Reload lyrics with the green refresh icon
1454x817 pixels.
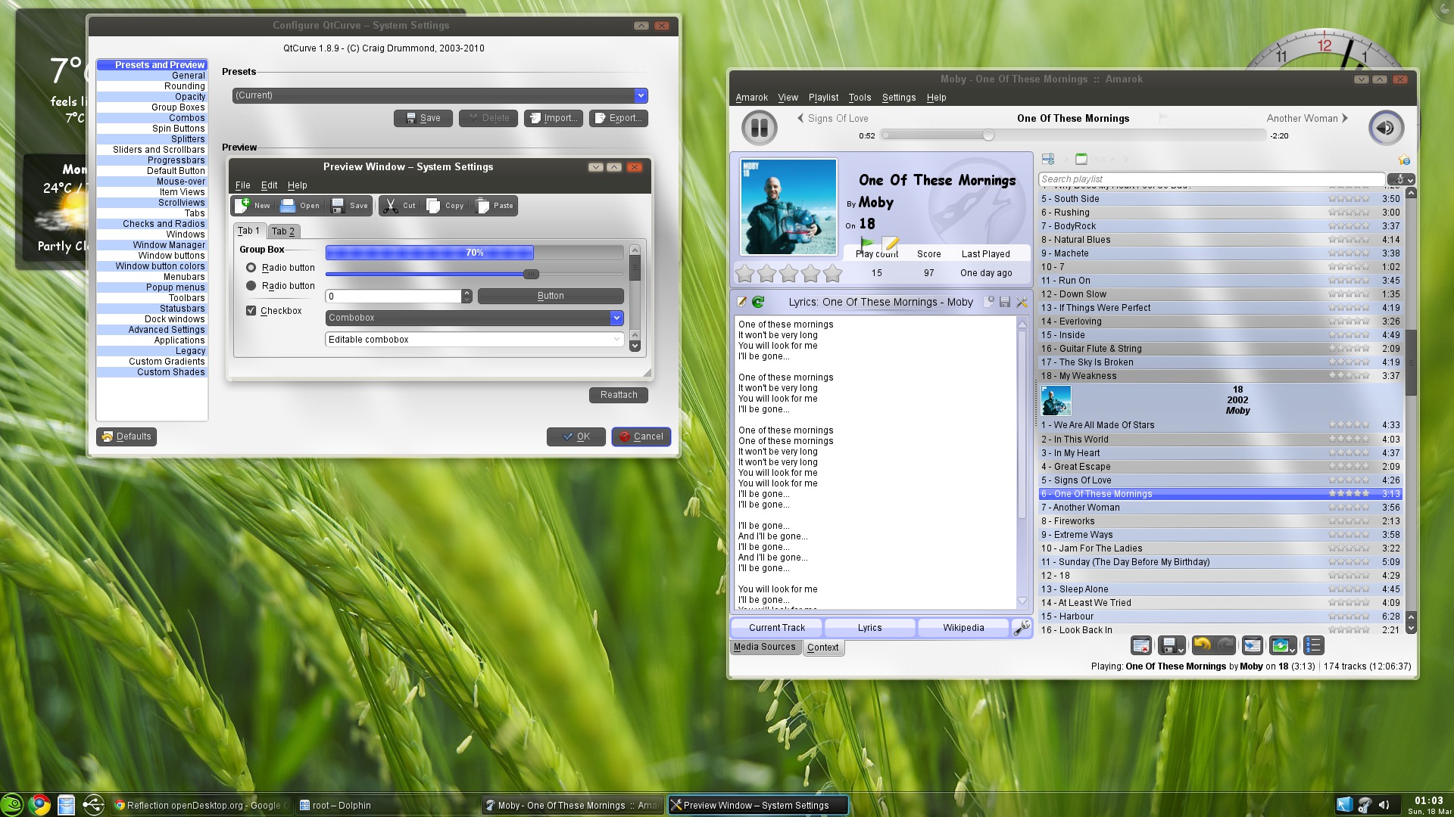point(758,302)
